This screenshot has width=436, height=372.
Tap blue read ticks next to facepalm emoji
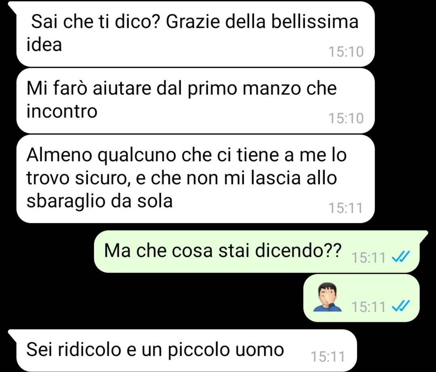[401, 307]
